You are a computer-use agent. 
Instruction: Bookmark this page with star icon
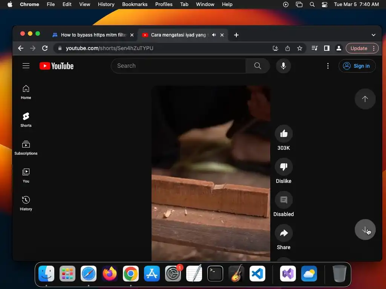[300, 48]
